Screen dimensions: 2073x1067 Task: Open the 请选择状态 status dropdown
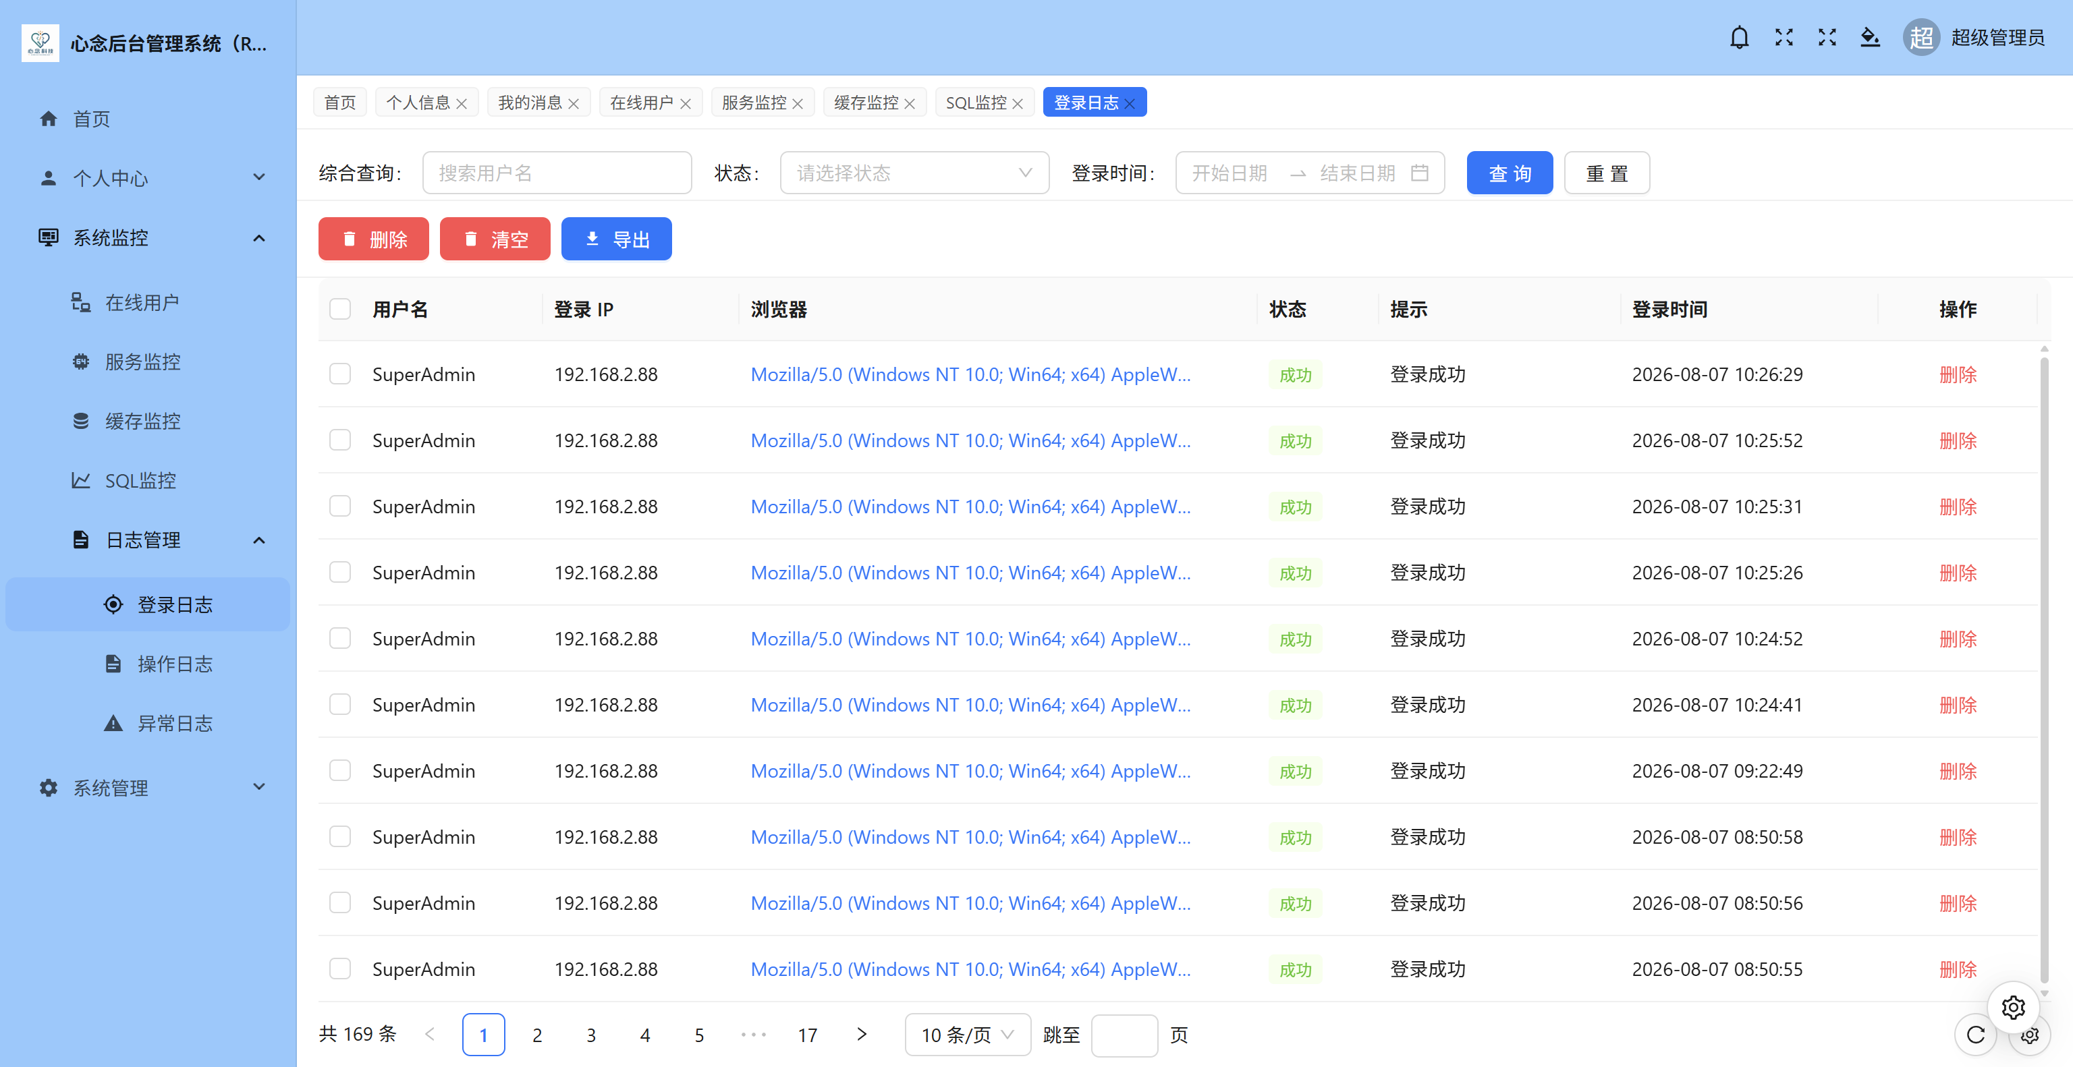click(914, 173)
